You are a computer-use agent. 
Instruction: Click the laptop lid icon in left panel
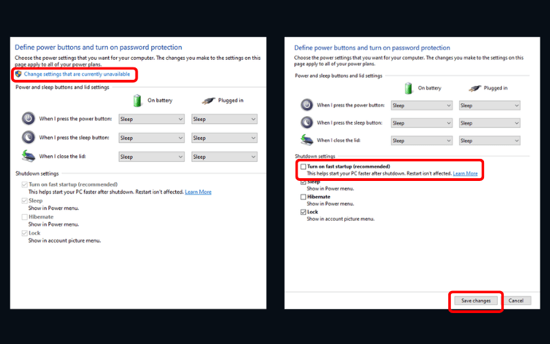pos(28,156)
